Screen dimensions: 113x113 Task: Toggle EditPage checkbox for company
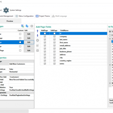pos(54,36)
